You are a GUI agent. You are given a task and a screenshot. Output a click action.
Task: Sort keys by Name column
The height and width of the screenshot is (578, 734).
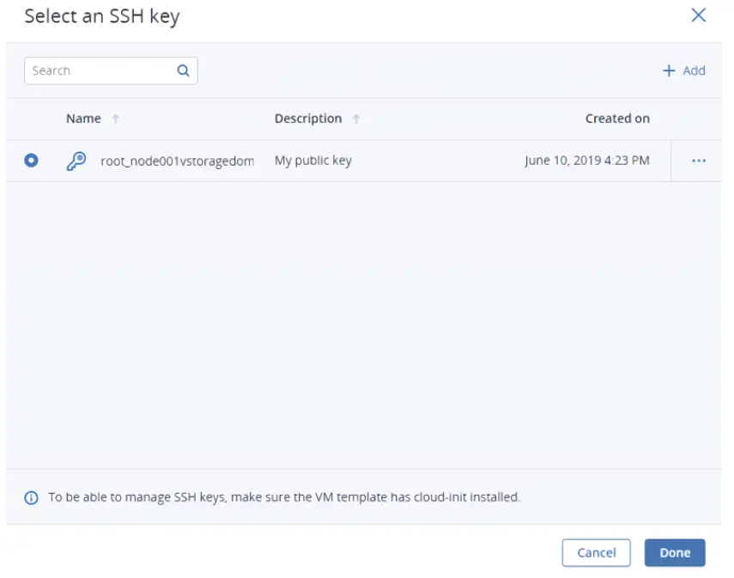(83, 119)
